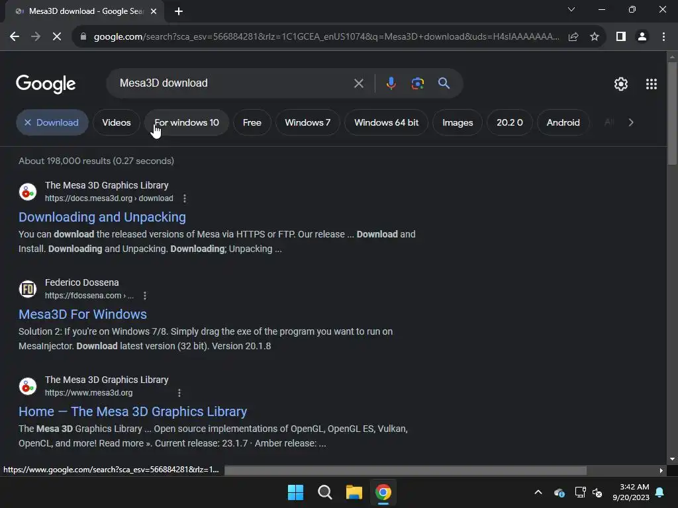Search by image with Google Lens
Screen dimensions: 678x508
point(417,83)
